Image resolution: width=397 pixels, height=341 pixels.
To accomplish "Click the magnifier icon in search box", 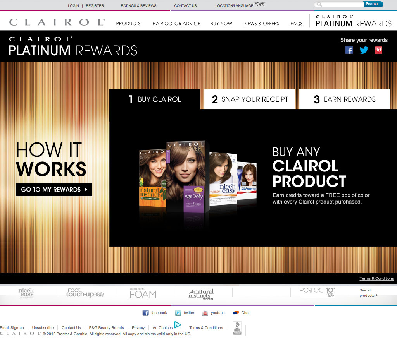I will point(319,4).
